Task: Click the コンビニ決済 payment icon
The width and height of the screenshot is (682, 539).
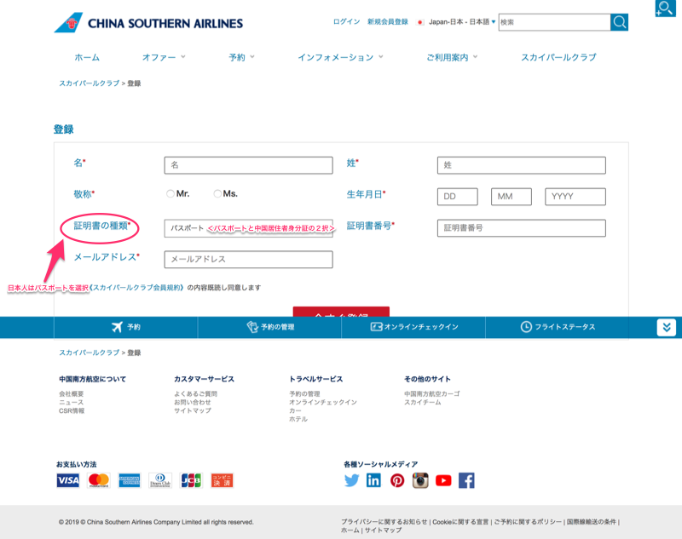Action: (222, 480)
